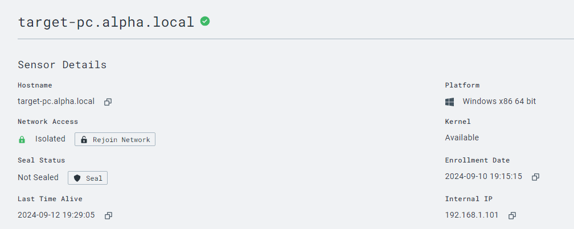Image resolution: width=574 pixels, height=229 pixels.
Task: Click the 192.168.1.101 IP value
Action: pyautogui.click(x=472, y=215)
